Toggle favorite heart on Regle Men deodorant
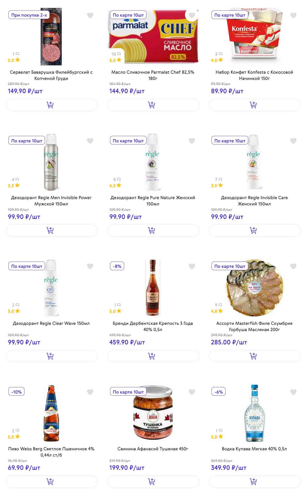This screenshot has height=493, width=307. point(90,141)
